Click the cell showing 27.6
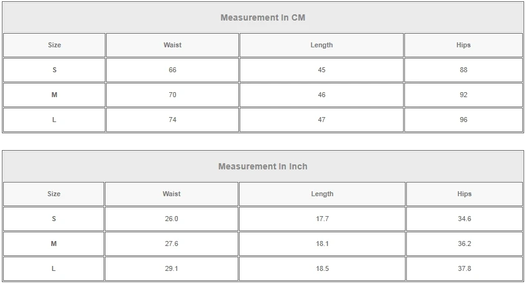The image size is (526, 284). click(x=172, y=244)
